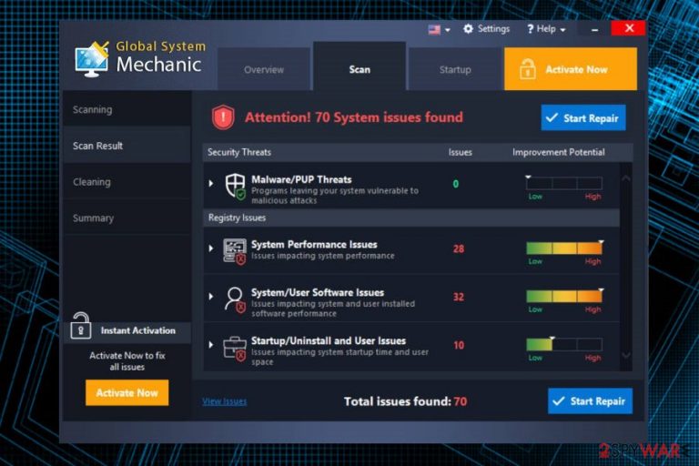699x466 pixels.
Task: Open the Cleaning sidebar step
Action: [127, 181]
